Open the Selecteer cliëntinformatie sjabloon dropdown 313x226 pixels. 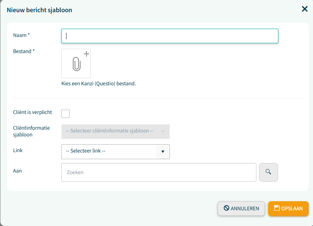point(116,132)
